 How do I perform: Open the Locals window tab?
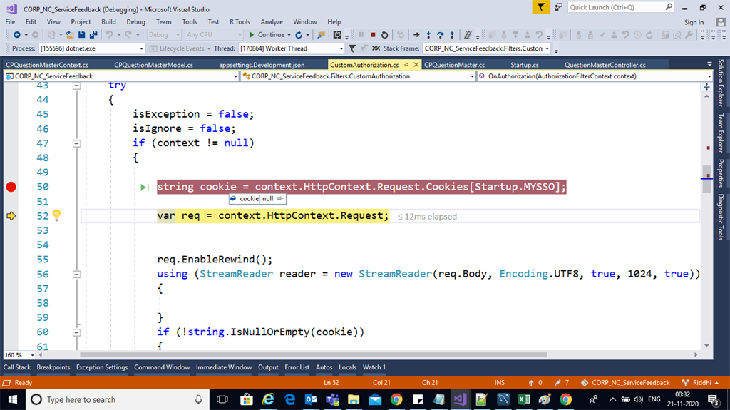[347, 367]
